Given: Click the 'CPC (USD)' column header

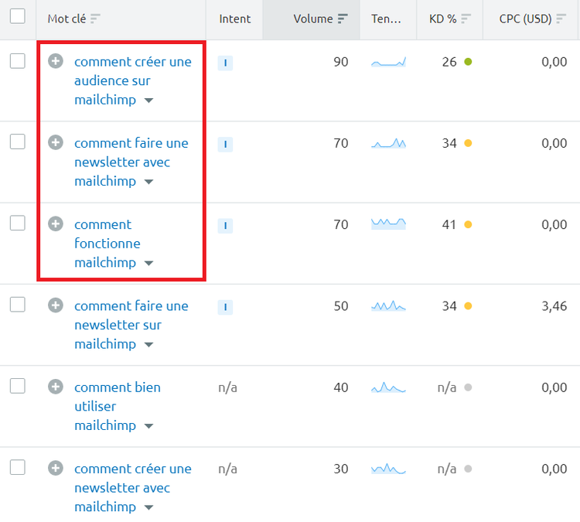Looking at the screenshot, I should 525,19.
